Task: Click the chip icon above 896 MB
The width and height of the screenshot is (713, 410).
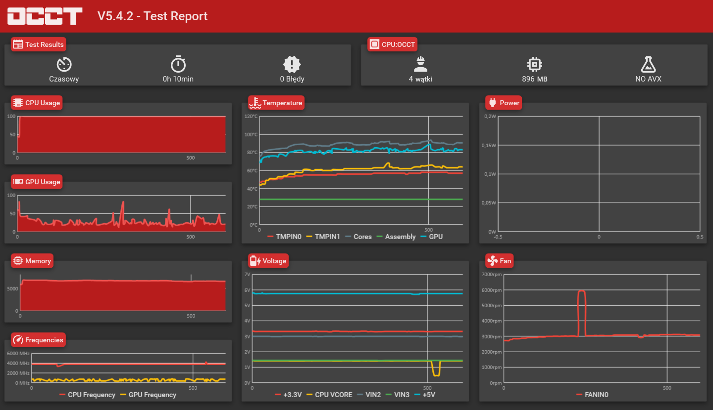Action: coord(535,64)
